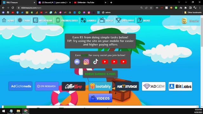Open the GIVEAWAY navigation item

(x=125, y=20)
